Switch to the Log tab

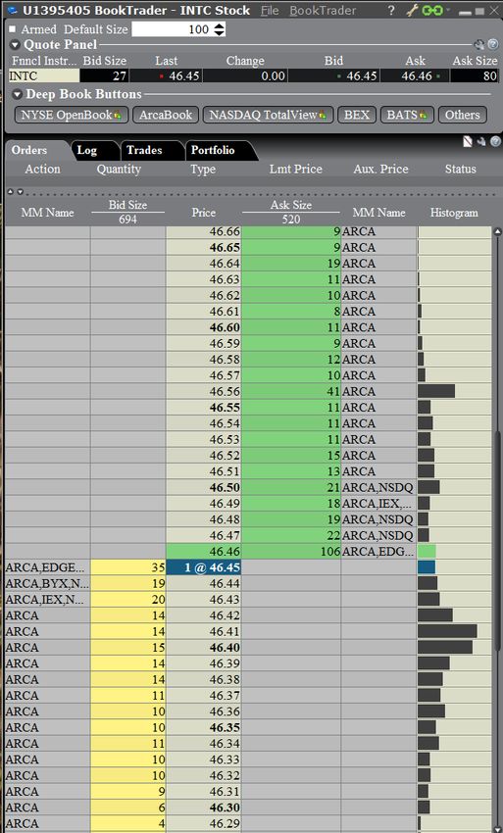pyautogui.click(x=87, y=150)
